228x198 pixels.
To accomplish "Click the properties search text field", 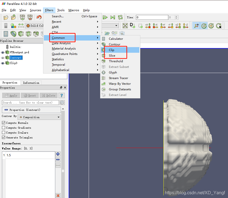I will [30, 103].
